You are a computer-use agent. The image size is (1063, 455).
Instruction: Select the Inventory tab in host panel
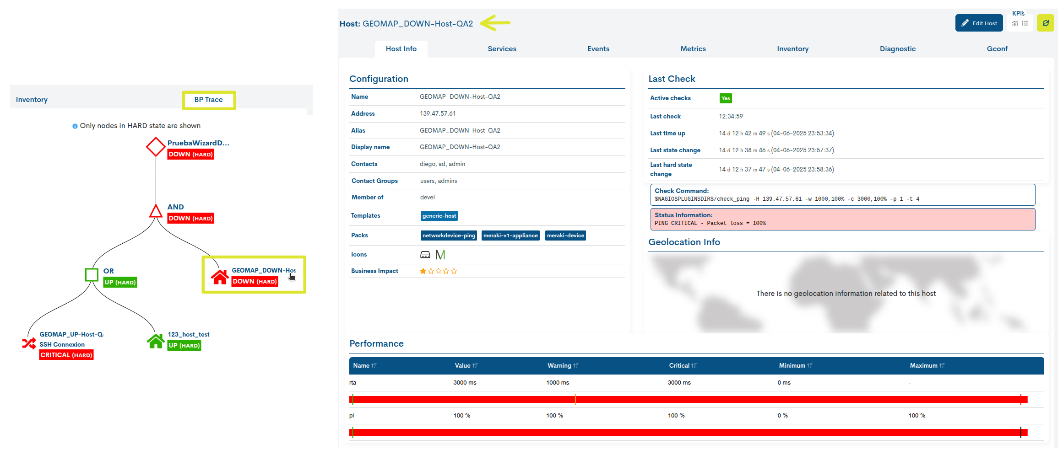(x=792, y=49)
